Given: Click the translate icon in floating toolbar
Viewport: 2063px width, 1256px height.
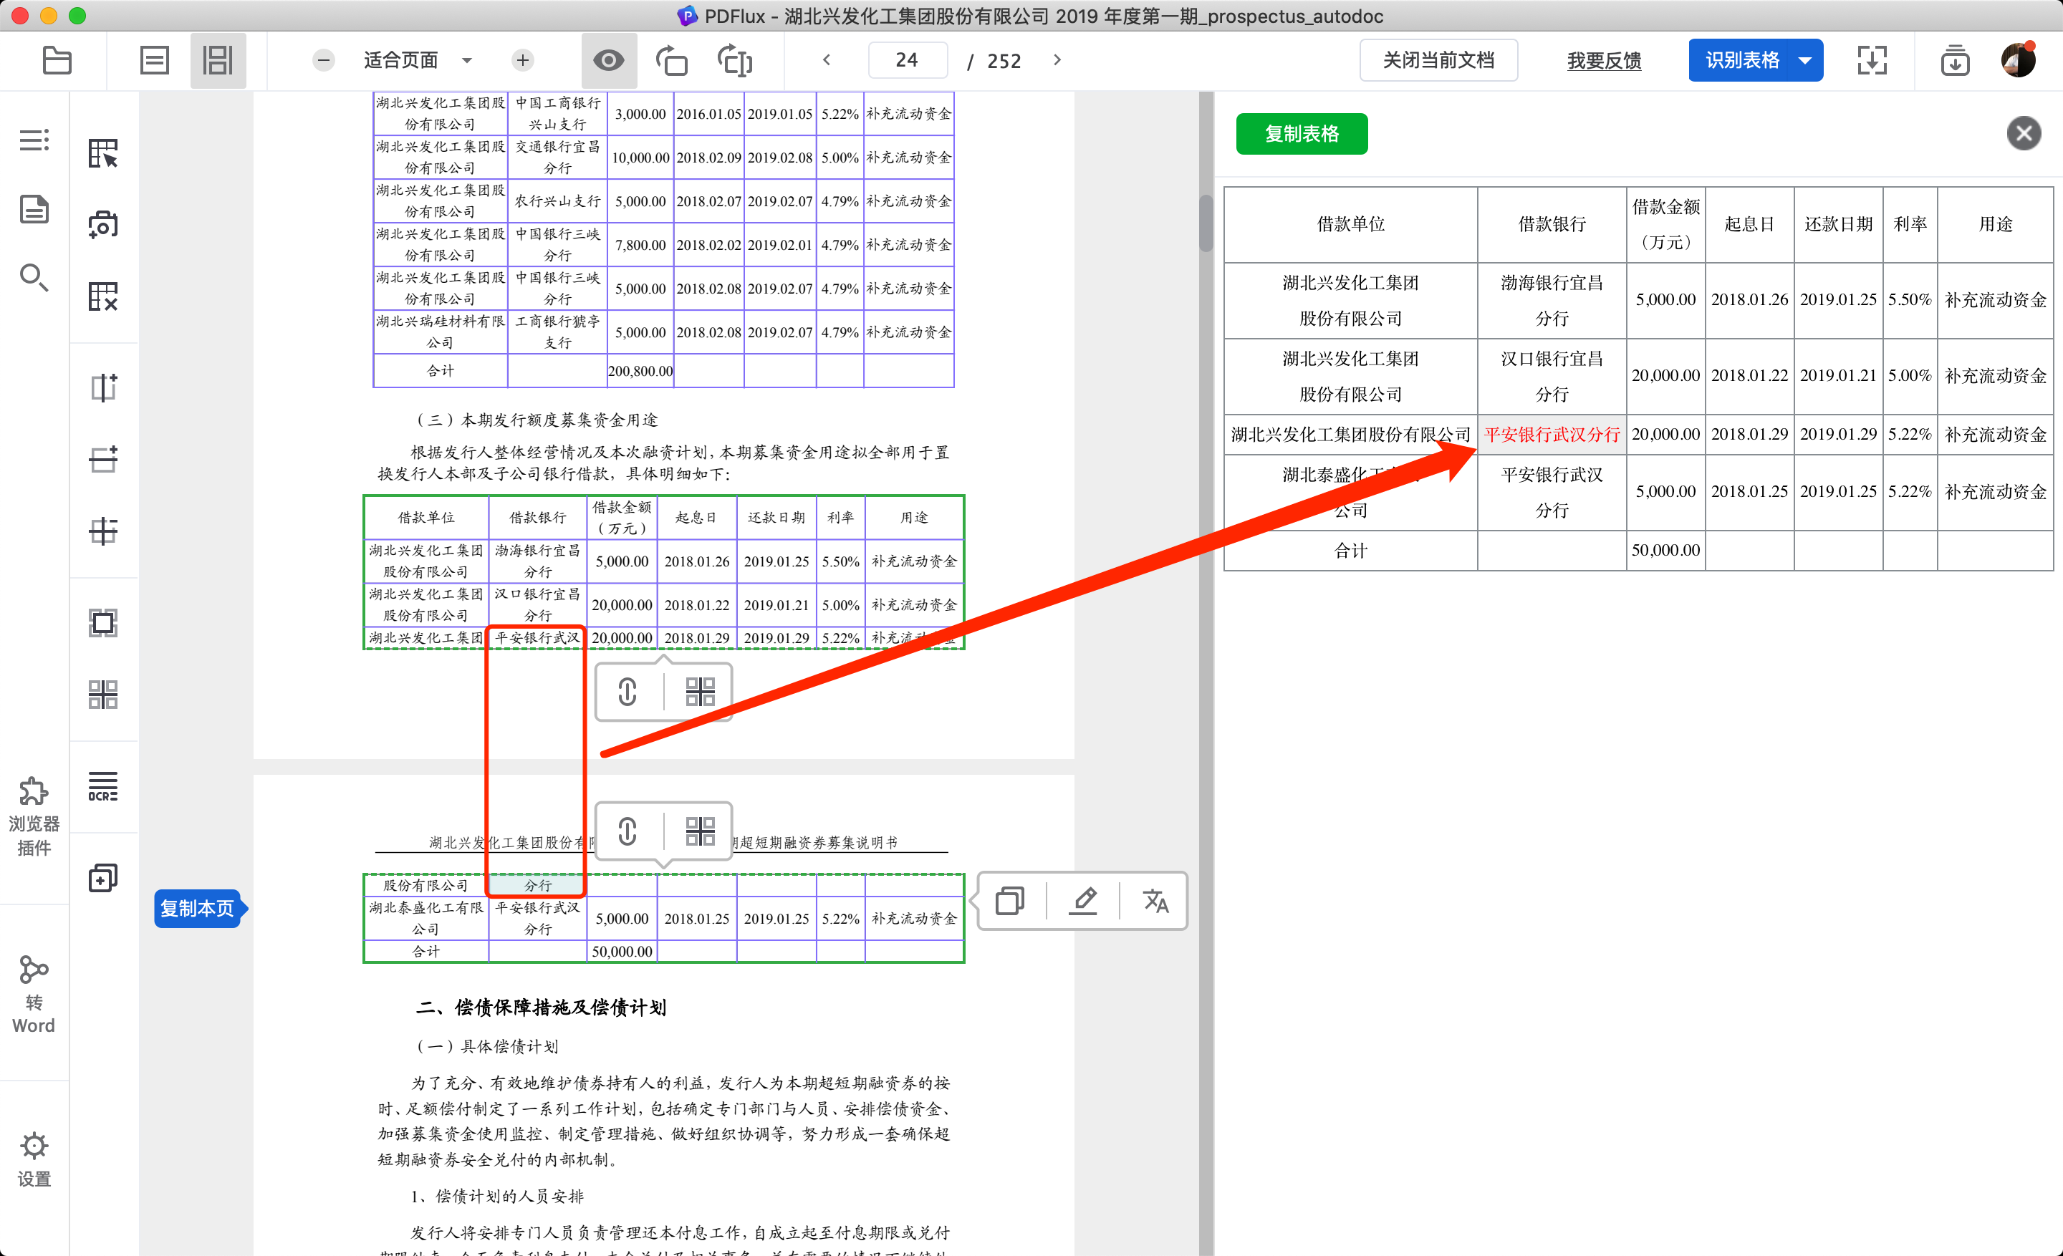Looking at the screenshot, I should [x=1155, y=902].
